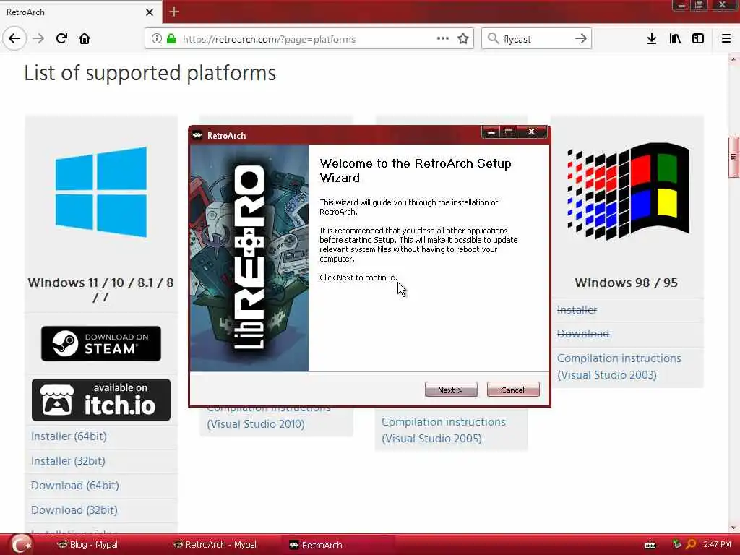740x555 pixels.
Task: Cancel the RetroArch setup wizard
Action: coord(513,390)
